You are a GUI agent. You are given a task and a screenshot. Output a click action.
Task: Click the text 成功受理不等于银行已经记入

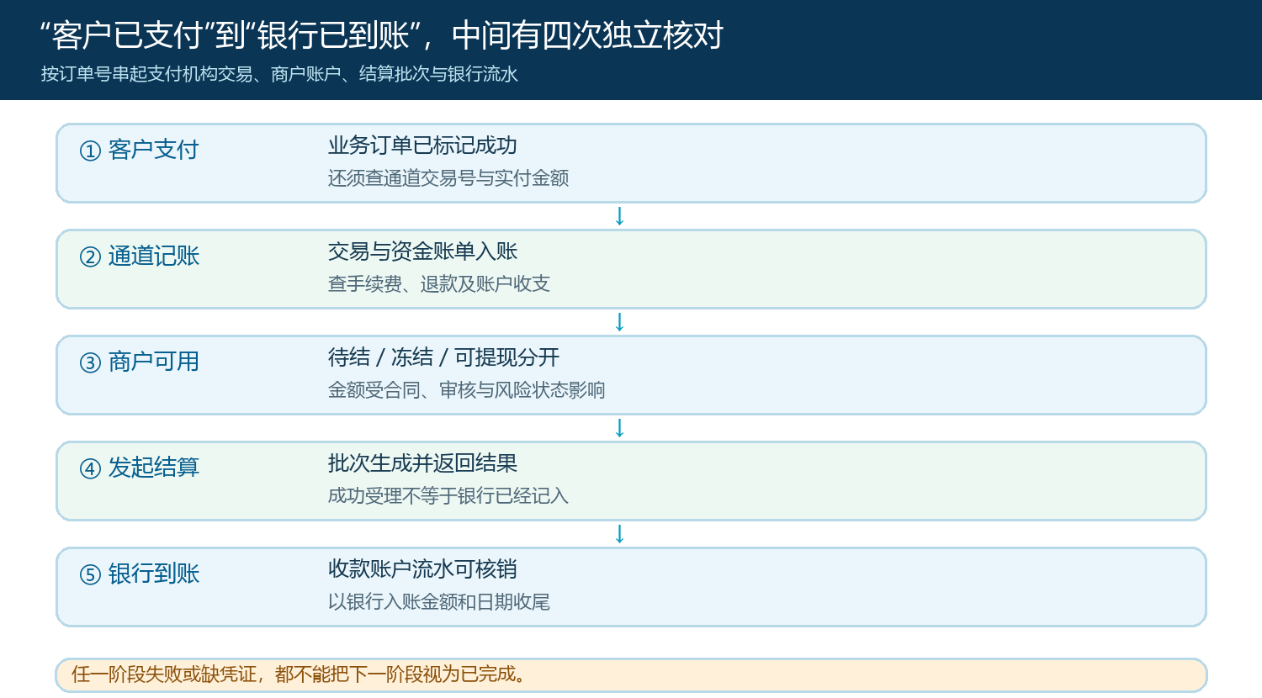click(448, 495)
